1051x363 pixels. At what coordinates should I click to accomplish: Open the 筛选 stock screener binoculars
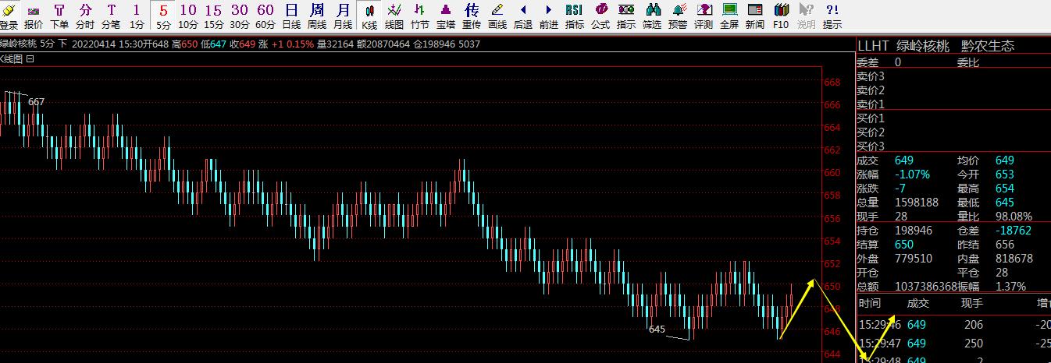(652, 16)
